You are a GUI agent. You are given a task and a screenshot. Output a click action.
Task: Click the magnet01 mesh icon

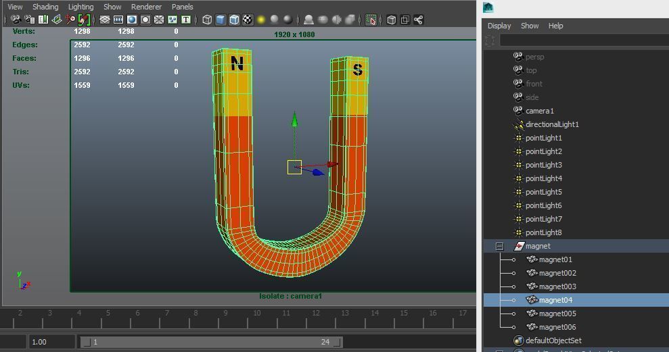532,259
